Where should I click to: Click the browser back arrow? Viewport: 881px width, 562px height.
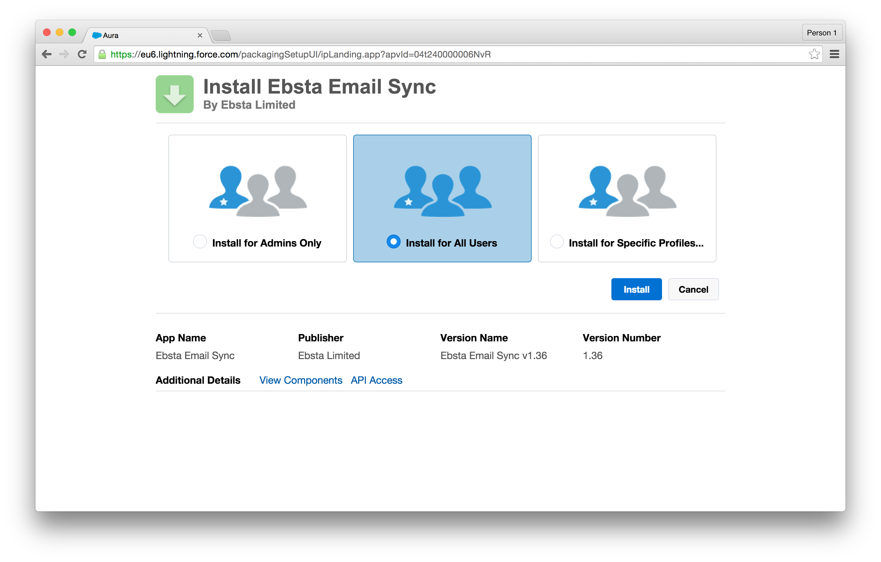coord(47,54)
